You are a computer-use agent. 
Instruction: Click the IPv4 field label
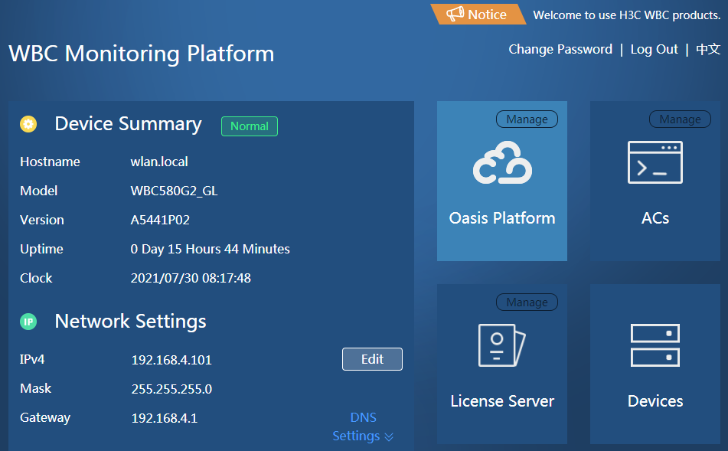click(32, 360)
